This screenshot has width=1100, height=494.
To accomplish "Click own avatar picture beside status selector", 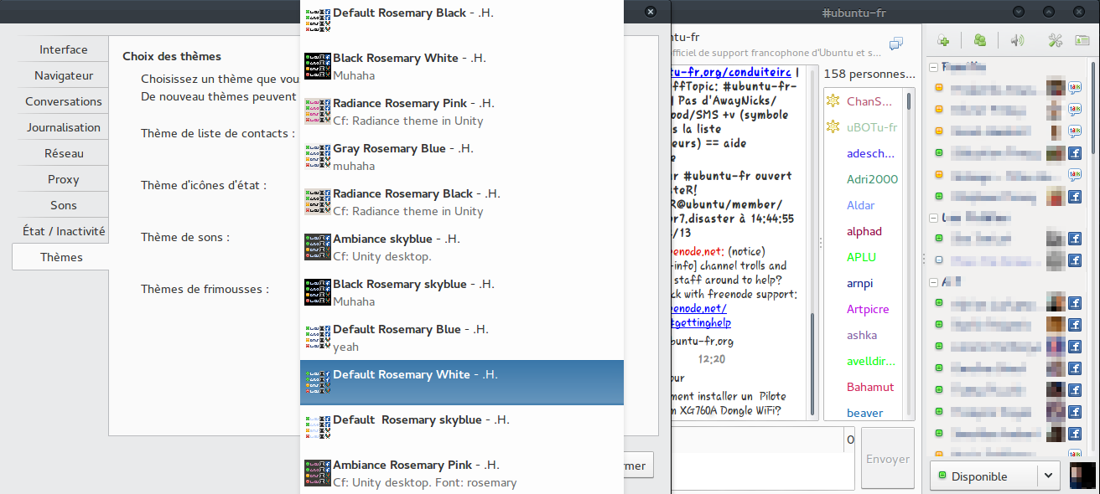I will (x=1082, y=476).
